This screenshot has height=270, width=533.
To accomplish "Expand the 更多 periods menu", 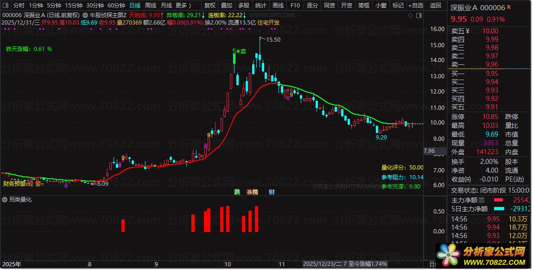I will pos(184,6).
